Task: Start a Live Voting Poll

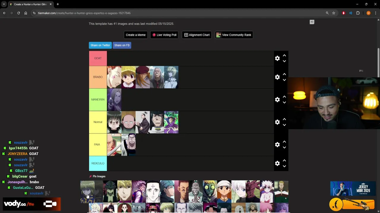Action: [x=164, y=35]
